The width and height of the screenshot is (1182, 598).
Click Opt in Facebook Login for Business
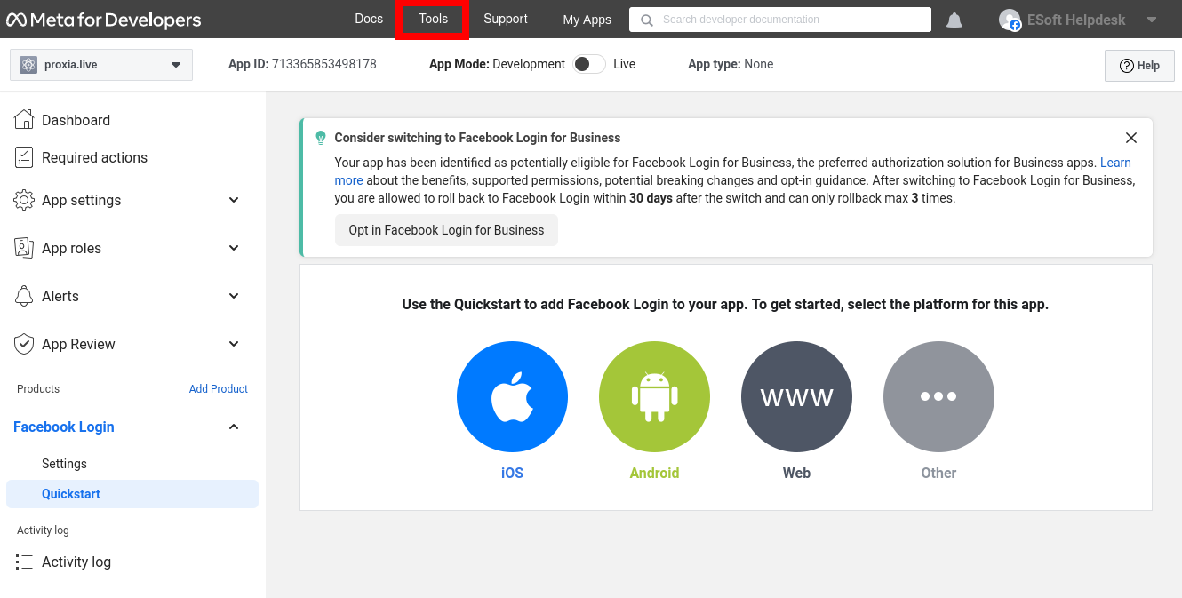(446, 230)
